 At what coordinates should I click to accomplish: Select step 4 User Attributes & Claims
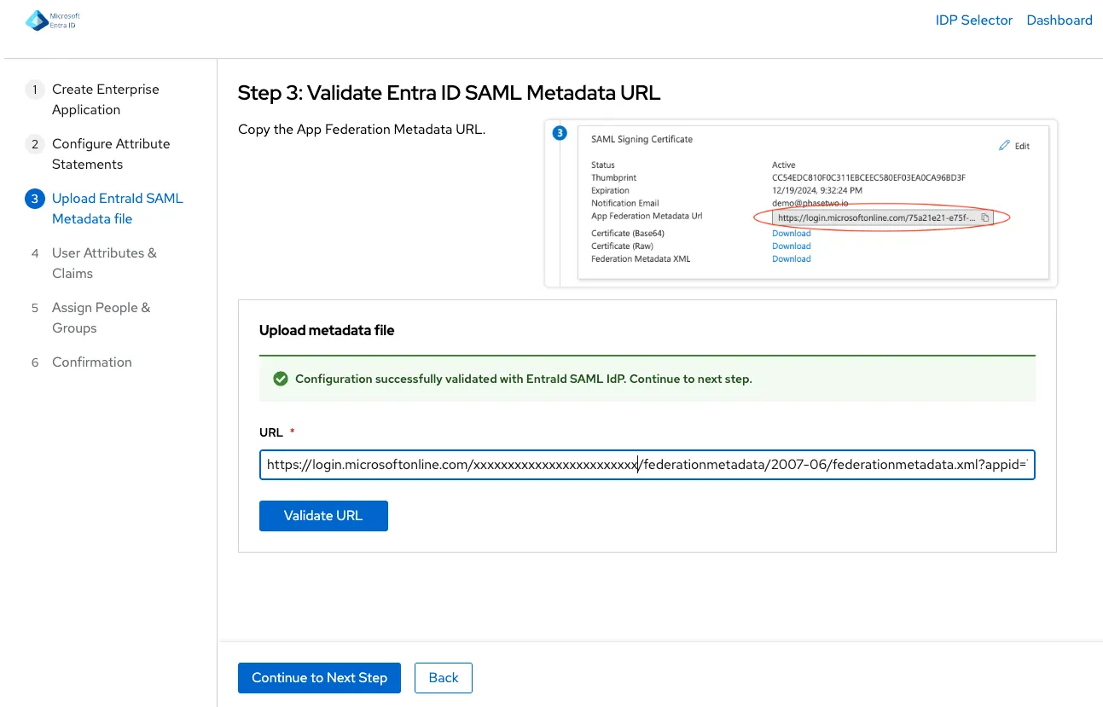[106, 264]
